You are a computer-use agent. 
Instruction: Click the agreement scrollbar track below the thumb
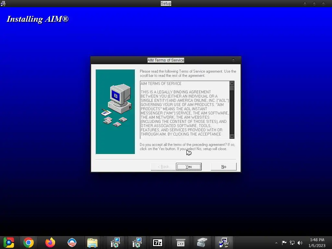pos(232,112)
